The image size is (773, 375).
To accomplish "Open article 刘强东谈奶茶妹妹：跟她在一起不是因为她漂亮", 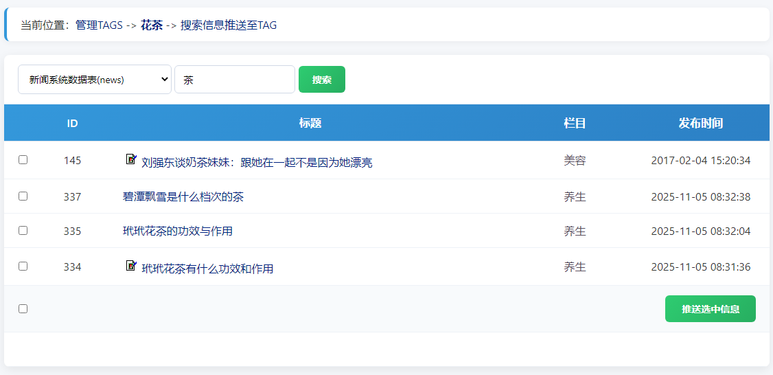I will 257,163.
